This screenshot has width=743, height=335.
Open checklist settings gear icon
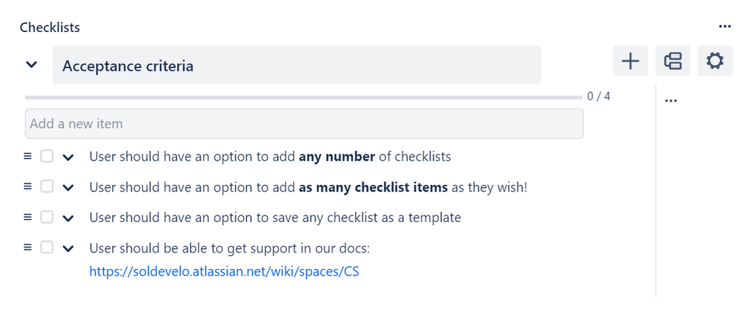coord(715,61)
